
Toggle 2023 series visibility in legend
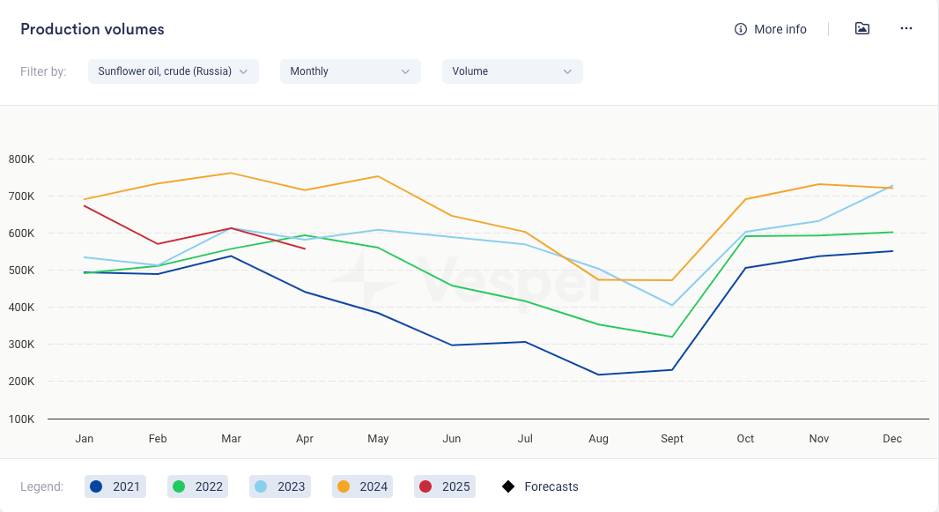281,486
